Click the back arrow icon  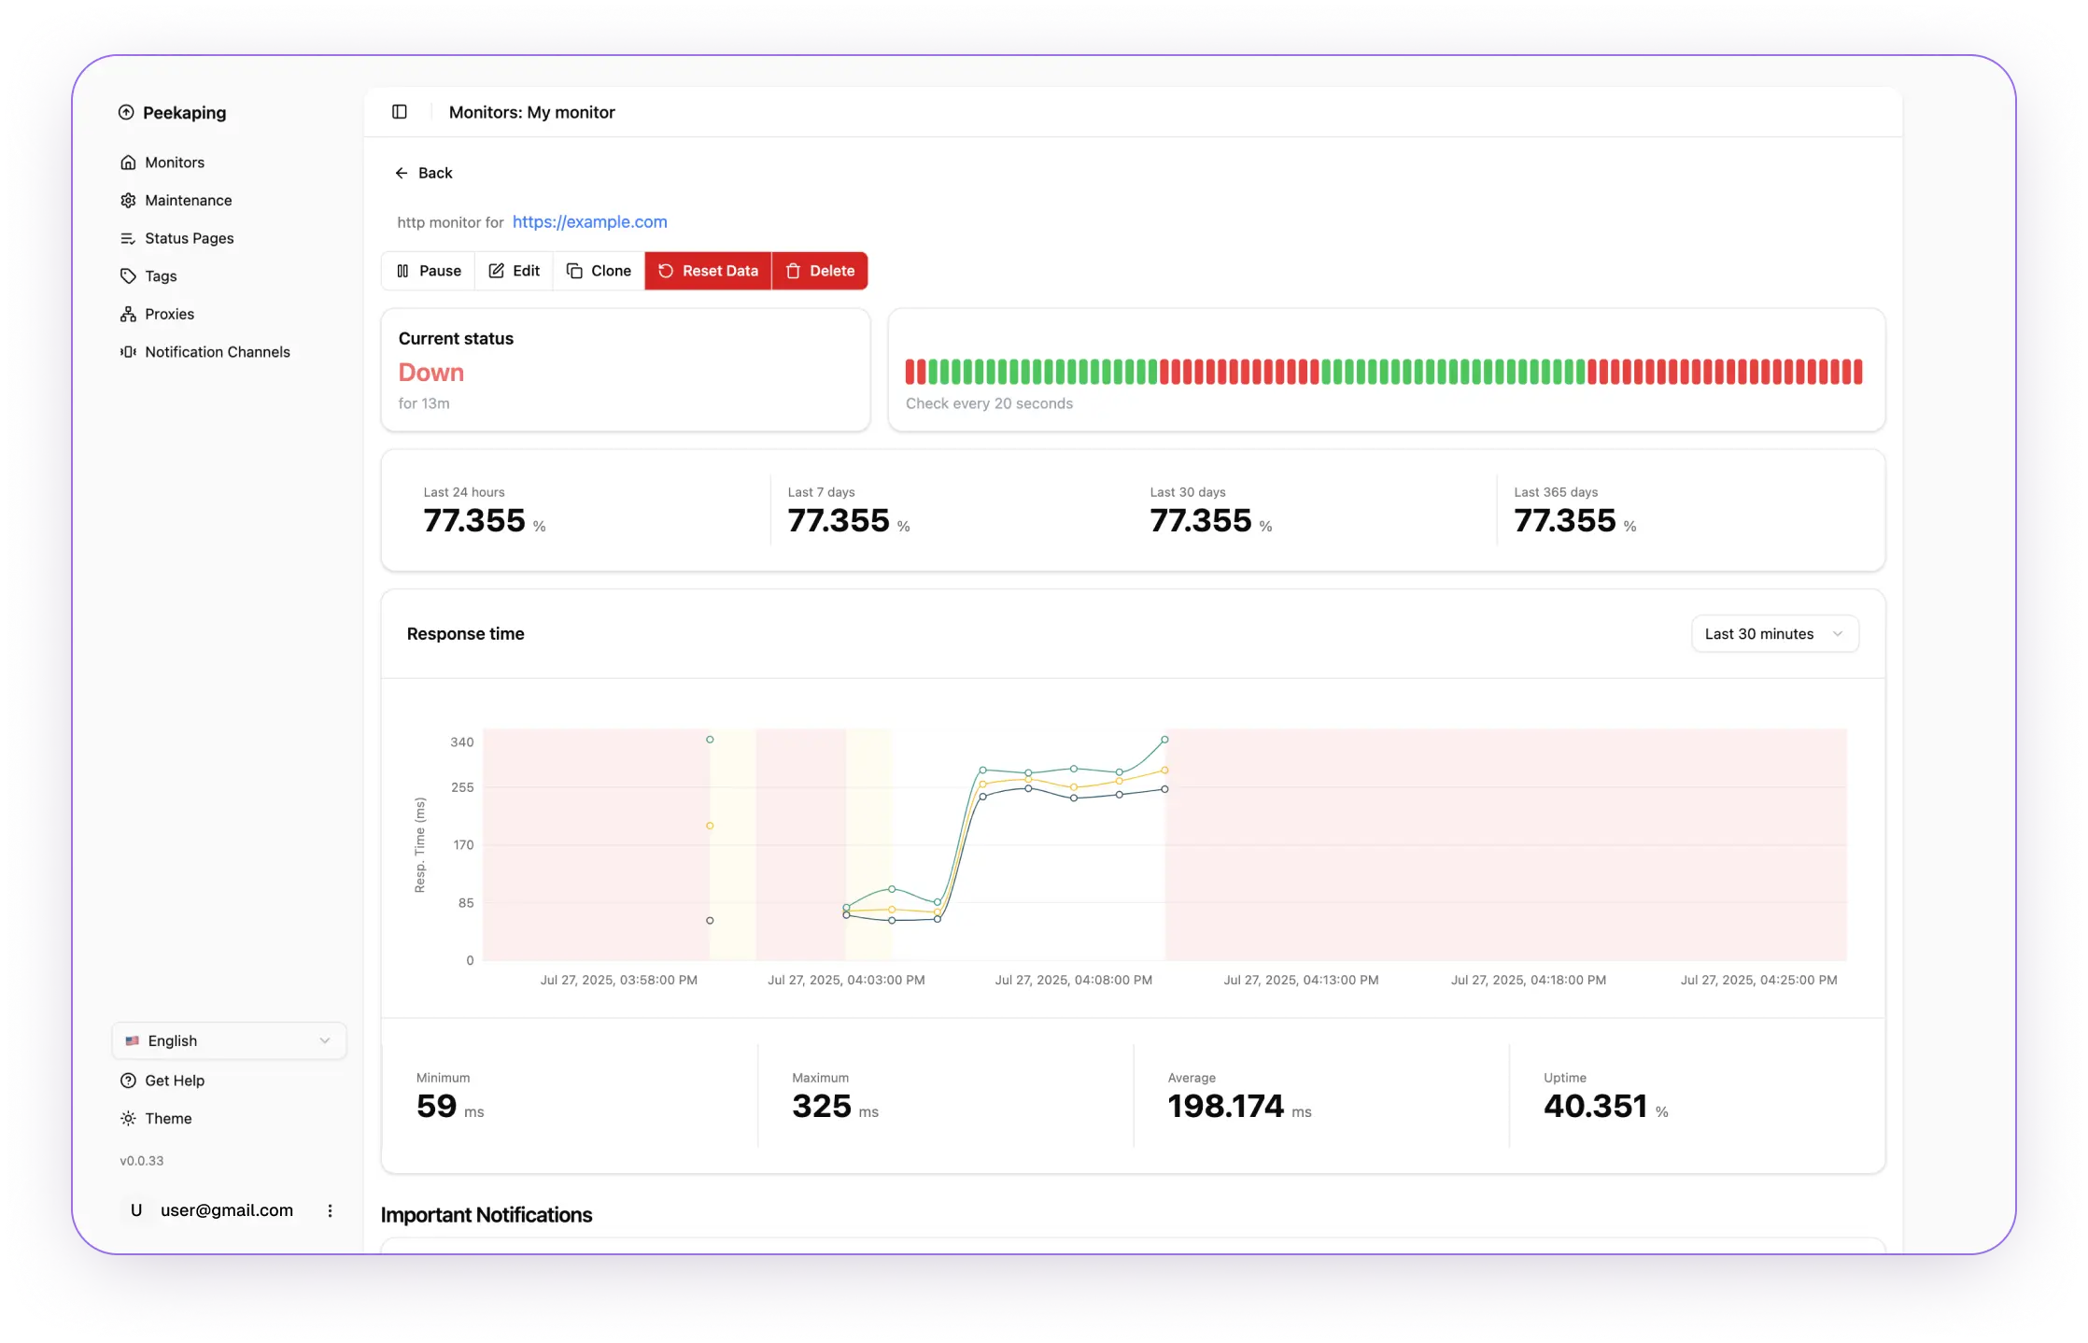402,174
